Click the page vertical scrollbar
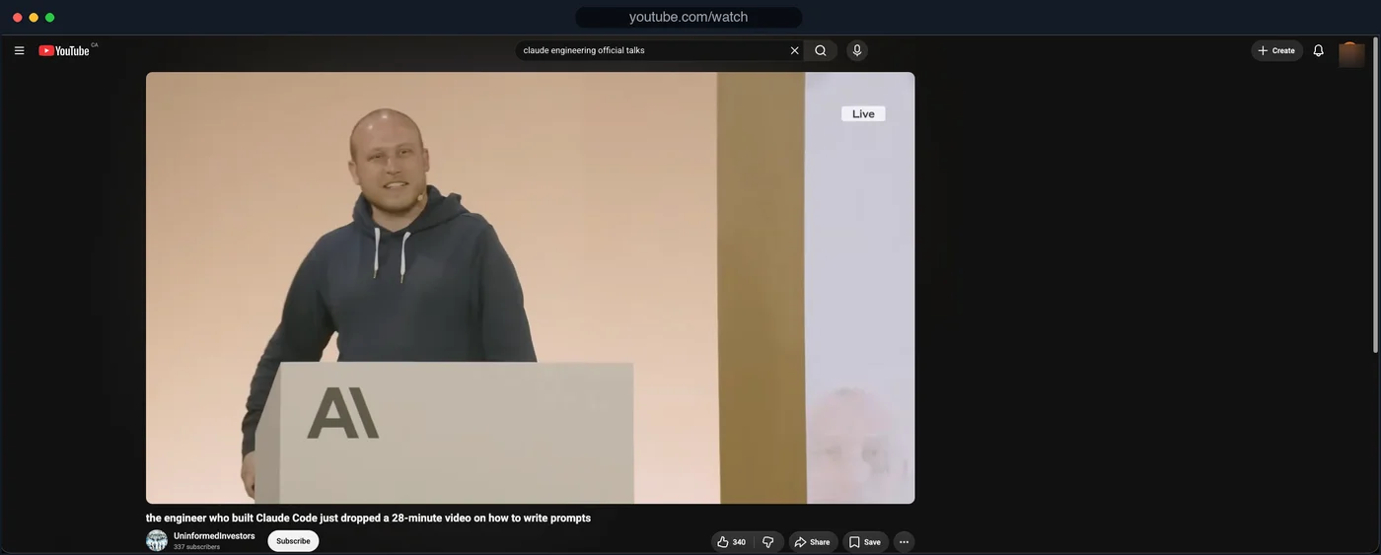Viewport: 1381px width, 555px height. [1375, 196]
